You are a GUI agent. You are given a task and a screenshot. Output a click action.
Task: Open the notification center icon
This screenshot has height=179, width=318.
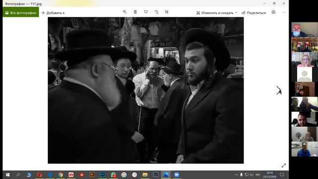[x=282, y=175]
